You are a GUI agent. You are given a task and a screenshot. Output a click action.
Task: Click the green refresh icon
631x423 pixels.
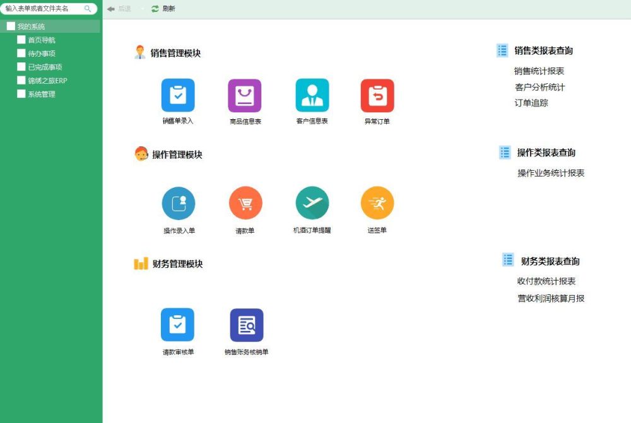pos(155,9)
